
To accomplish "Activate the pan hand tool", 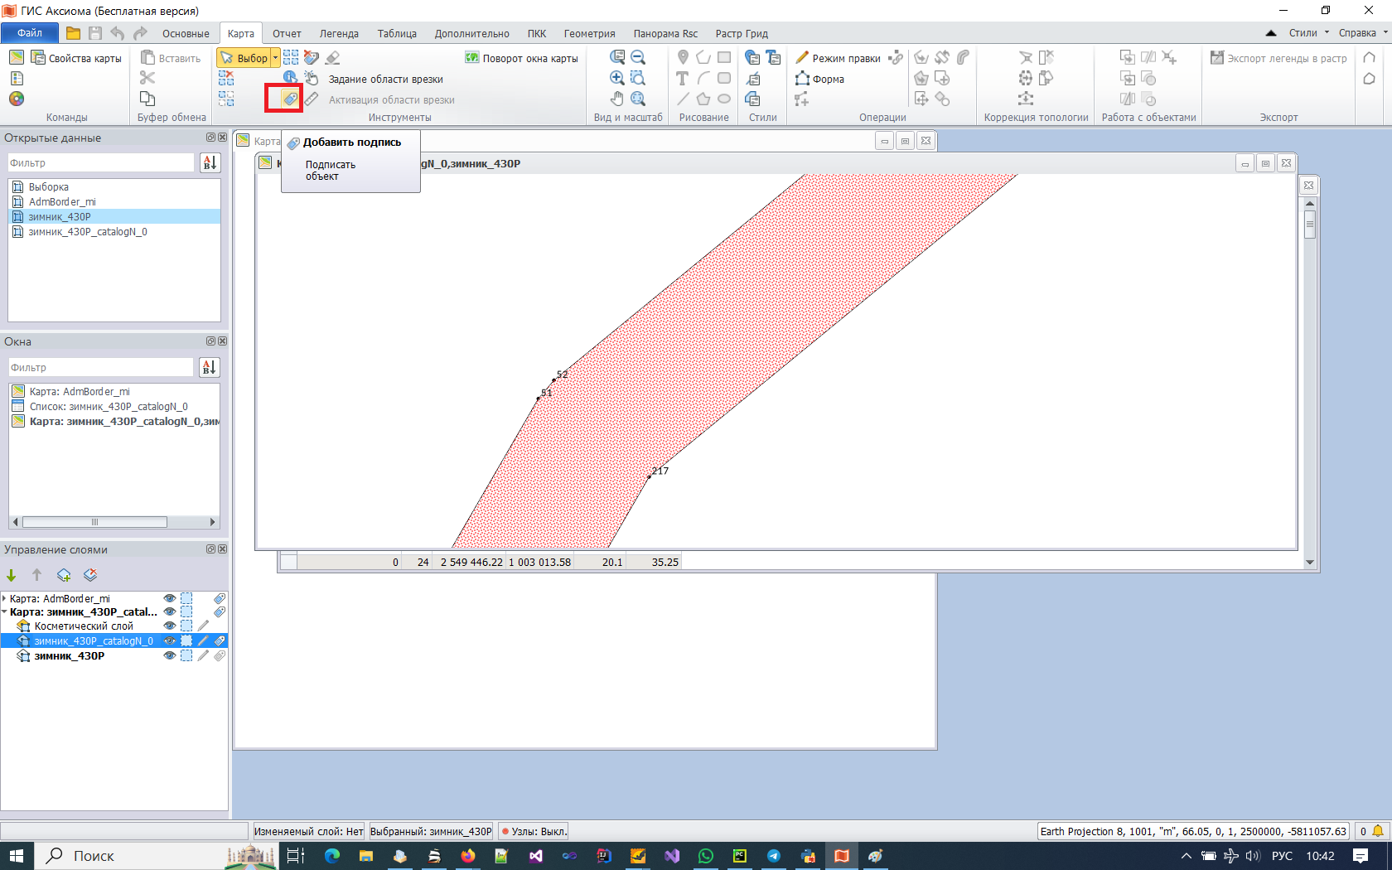I will click(x=617, y=99).
